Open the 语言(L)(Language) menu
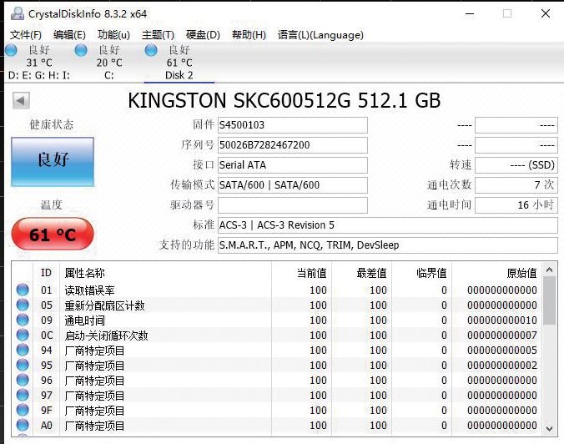 (x=320, y=35)
